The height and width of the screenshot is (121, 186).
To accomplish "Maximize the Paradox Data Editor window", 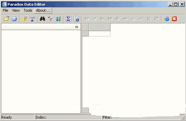I will 176,4.
